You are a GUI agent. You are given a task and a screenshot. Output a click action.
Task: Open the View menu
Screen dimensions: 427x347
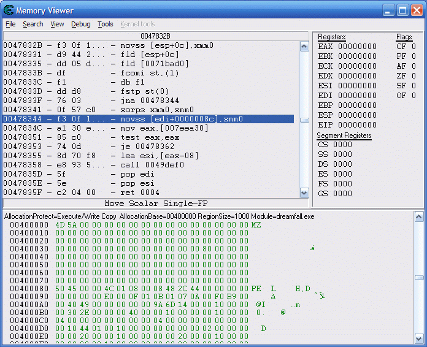pos(57,24)
